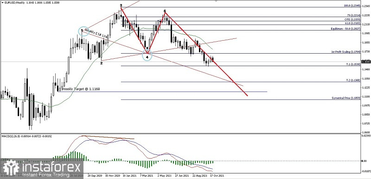Click the 2 May 2021 date label
Screen dimensions: 371x179
point(165,176)
